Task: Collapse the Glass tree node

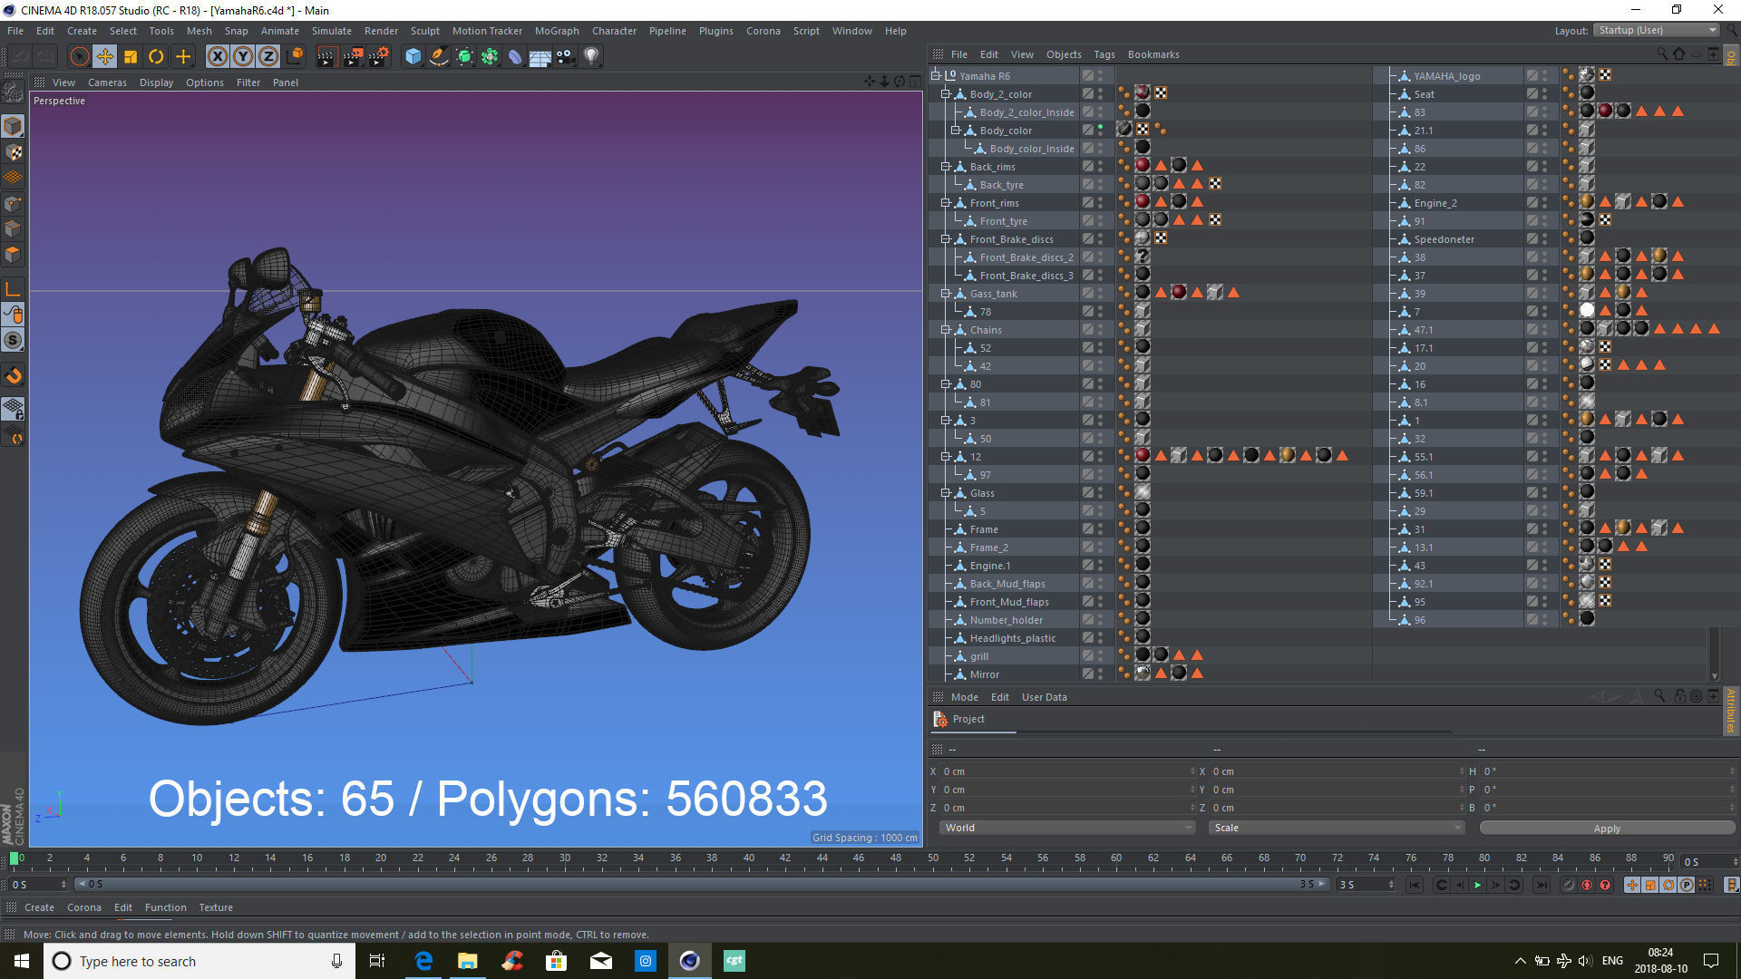Action: tap(946, 493)
